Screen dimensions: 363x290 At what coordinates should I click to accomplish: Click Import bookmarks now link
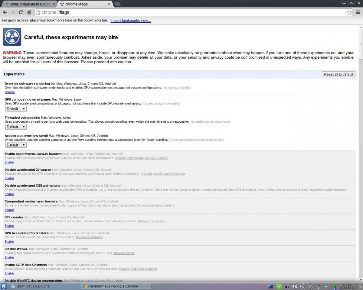click(131, 21)
